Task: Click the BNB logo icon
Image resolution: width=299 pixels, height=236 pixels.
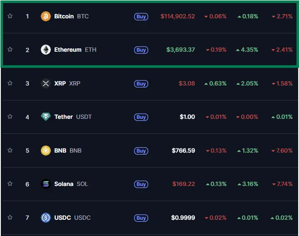Action: [x=46, y=151]
